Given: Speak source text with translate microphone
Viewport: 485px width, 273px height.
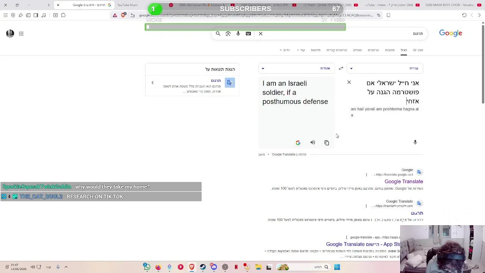Looking at the screenshot, I should pyautogui.click(x=415, y=142).
